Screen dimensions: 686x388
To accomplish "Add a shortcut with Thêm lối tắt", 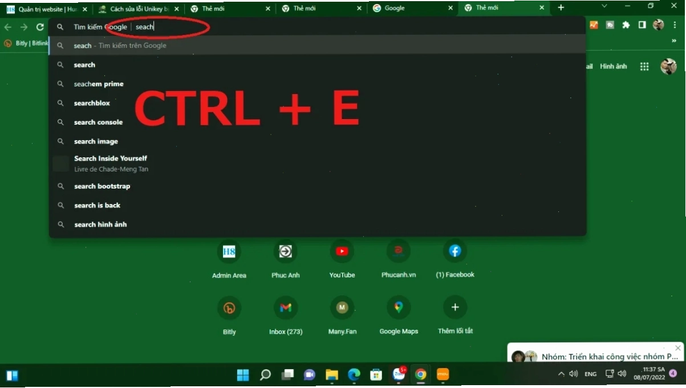I will (455, 316).
